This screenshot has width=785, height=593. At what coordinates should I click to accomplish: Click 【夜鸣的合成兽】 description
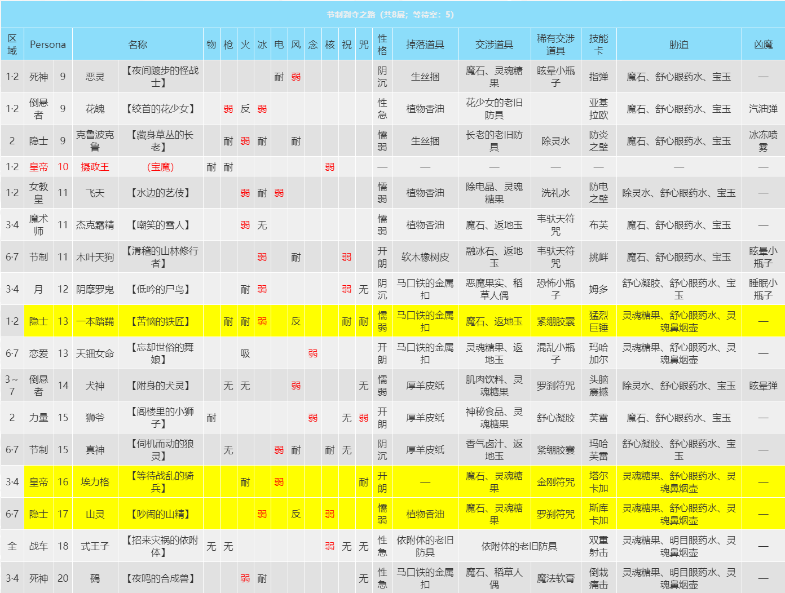pyautogui.click(x=161, y=578)
